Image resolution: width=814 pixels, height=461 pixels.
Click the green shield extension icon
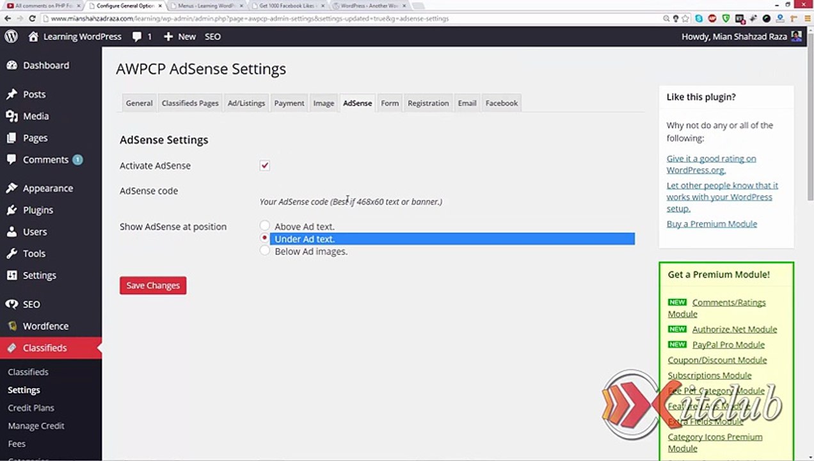pos(726,19)
